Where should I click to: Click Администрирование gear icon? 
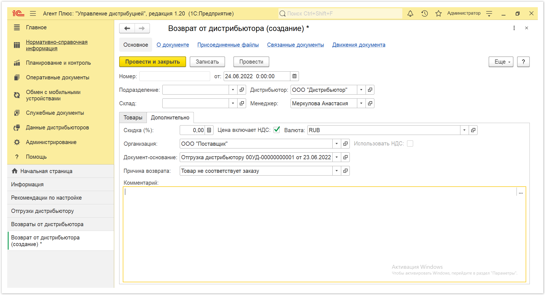[17, 142]
